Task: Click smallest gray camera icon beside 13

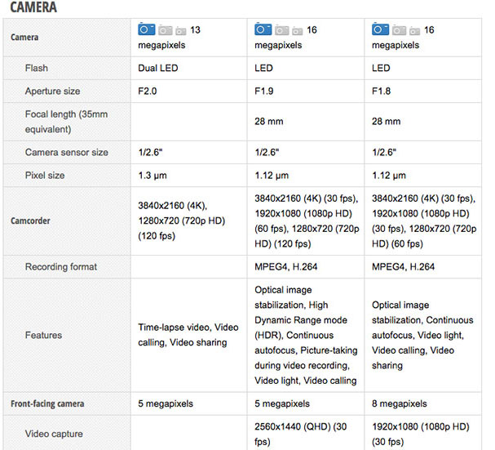Action: click(x=181, y=31)
